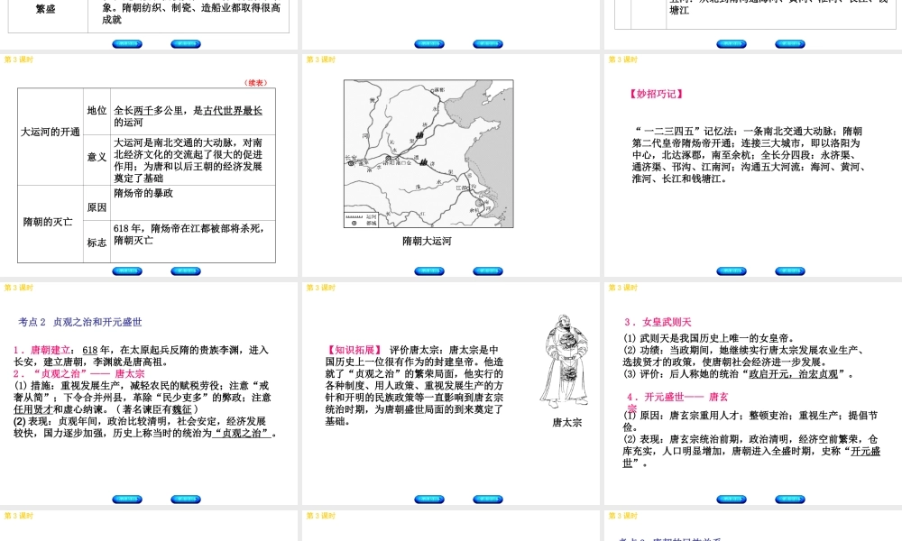Click the underlined 任用贤才 text

point(32,409)
